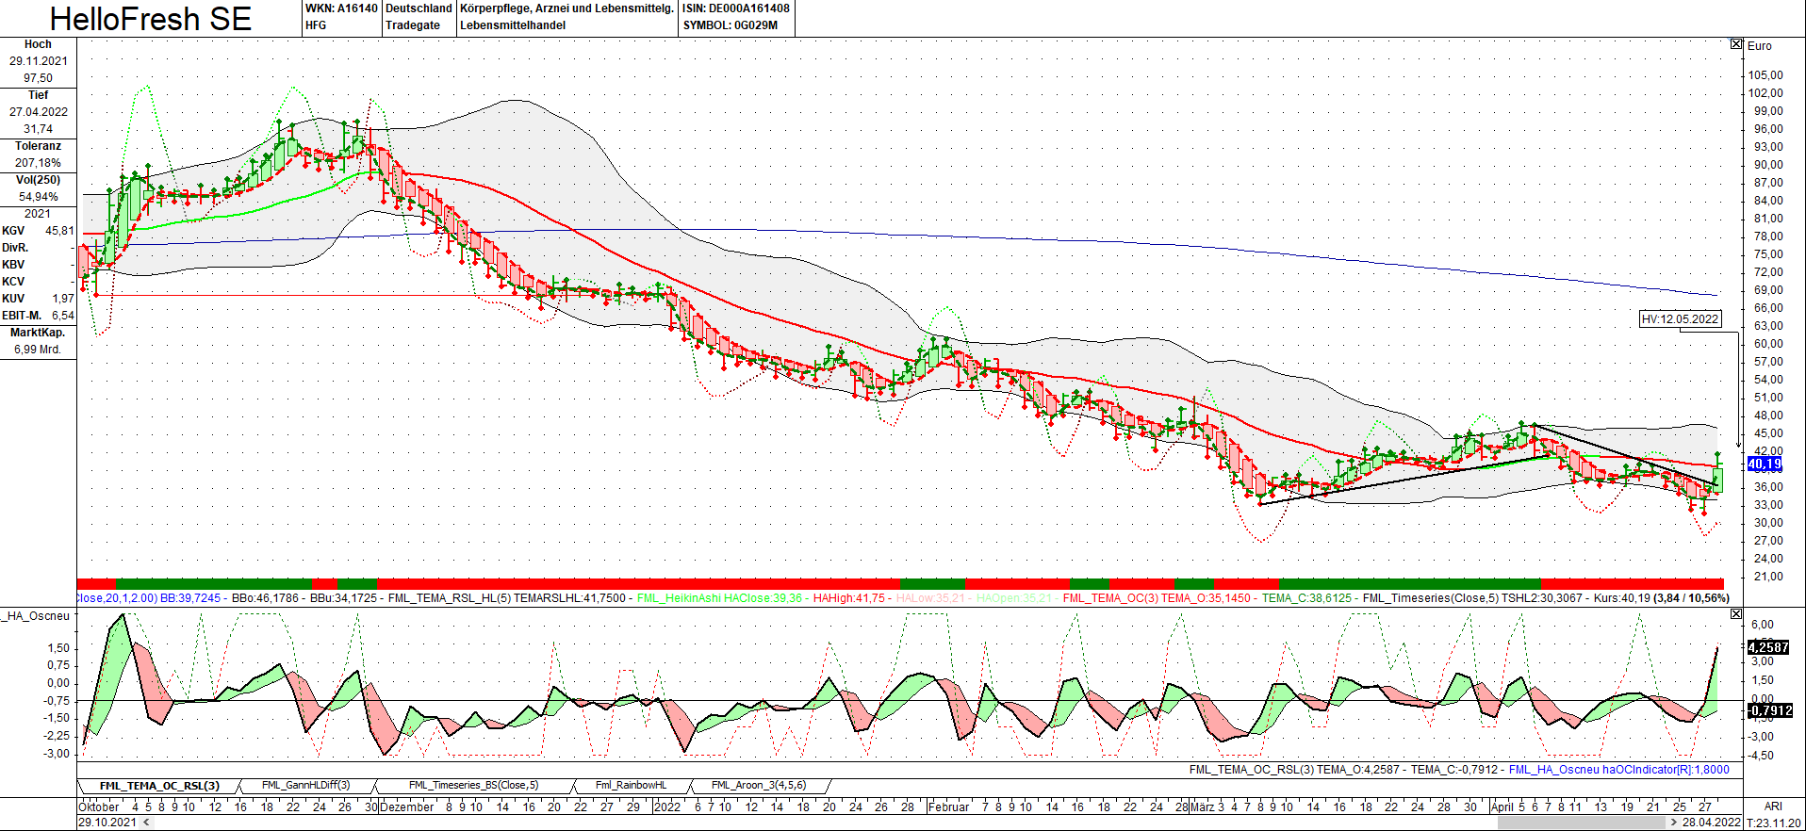Image resolution: width=1806 pixels, height=831 pixels.
Task: Click the SYMBOL: 0G029M field
Action: 731,25
